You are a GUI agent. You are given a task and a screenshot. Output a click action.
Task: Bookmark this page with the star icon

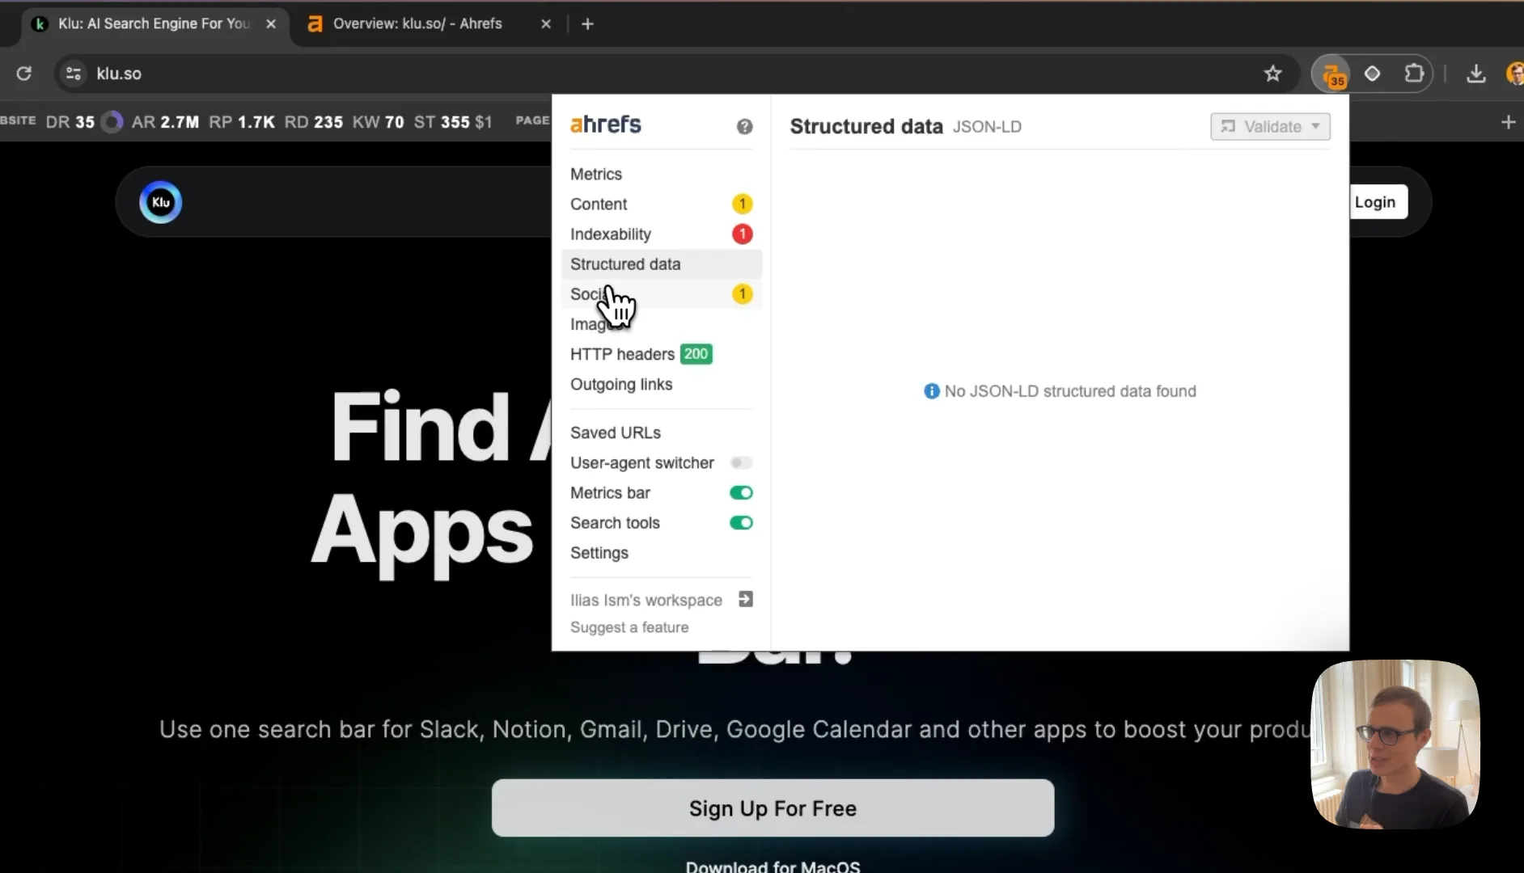(1272, 74)
